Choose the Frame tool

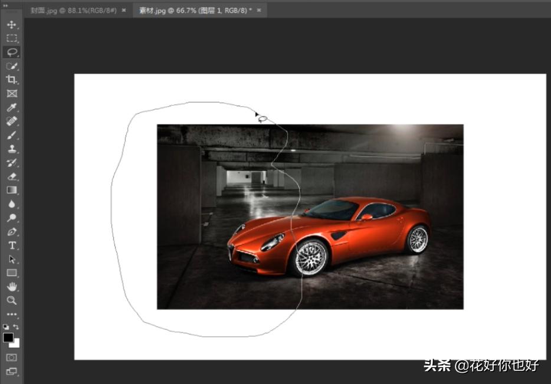[11, 93]
